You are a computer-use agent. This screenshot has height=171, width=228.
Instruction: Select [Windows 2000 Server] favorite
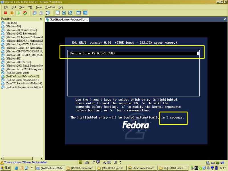pyautogui.click(x=18, y=62)
